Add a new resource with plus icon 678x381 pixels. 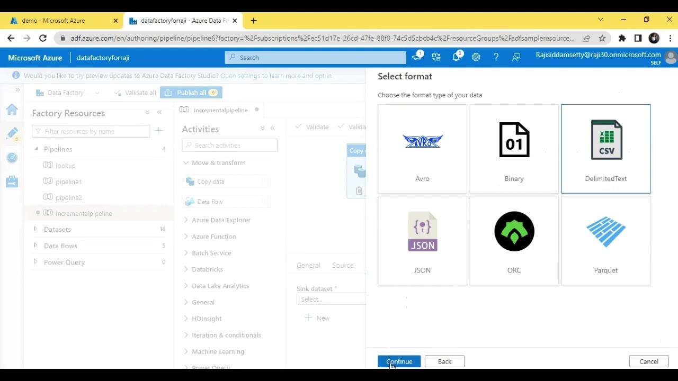(x=159, y=131)
